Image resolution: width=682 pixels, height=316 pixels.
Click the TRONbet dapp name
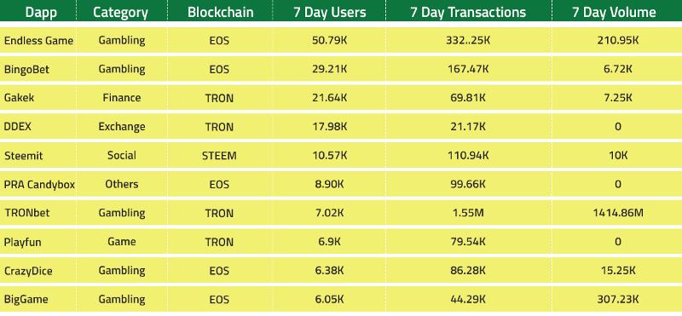point(27,213)
